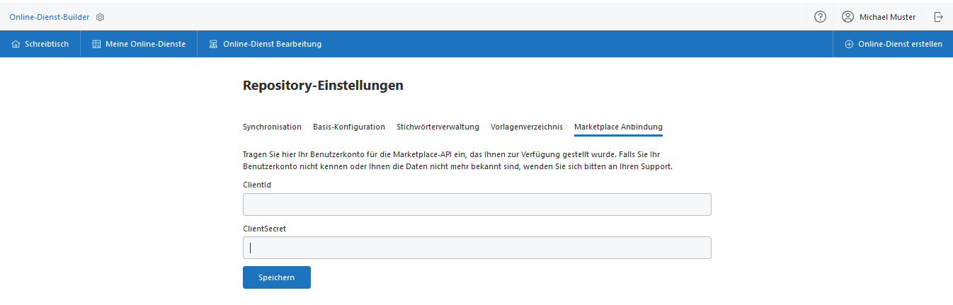
Task: Click the Meine Online-Dienste dashboard icon
Action: coord(97,44)
